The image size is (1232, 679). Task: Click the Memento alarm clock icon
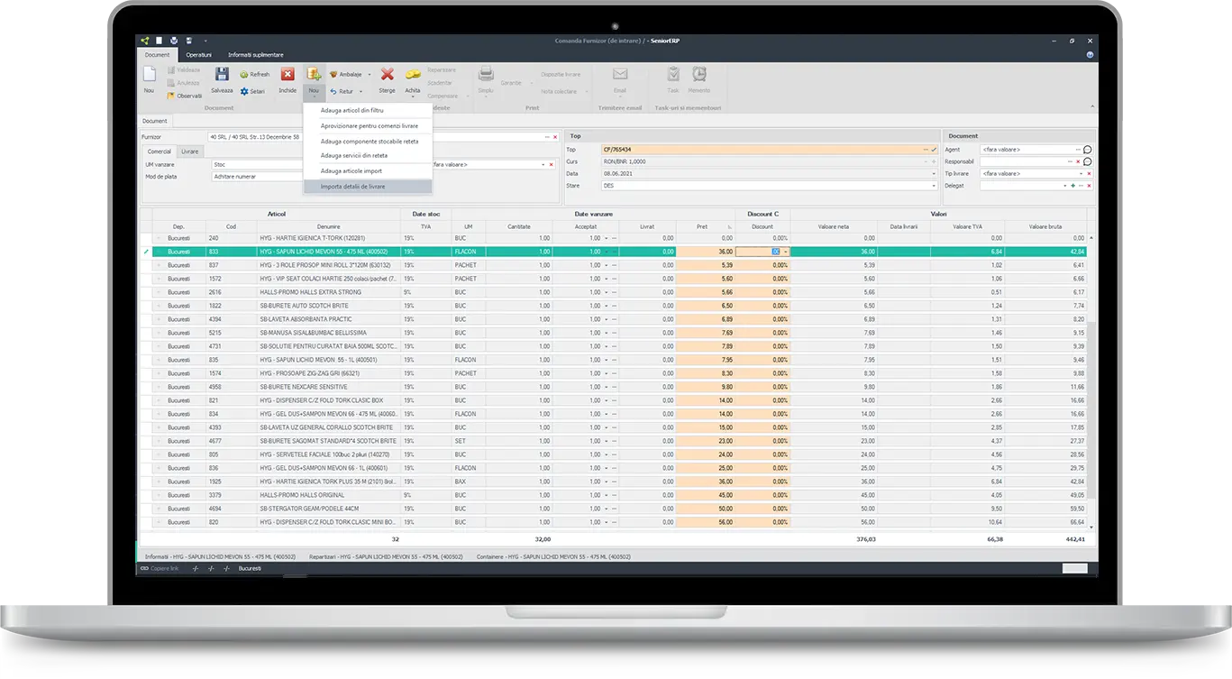click(x=699, y=75)
